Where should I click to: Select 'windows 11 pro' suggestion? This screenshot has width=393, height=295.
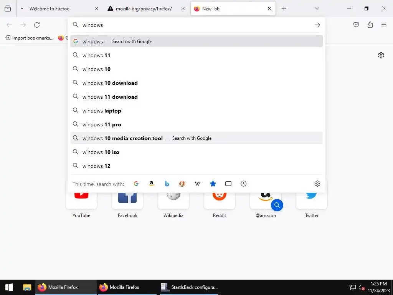(x=196, y=124)
